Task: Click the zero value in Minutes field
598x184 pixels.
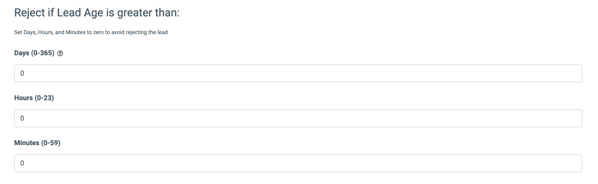Action: 22,163
